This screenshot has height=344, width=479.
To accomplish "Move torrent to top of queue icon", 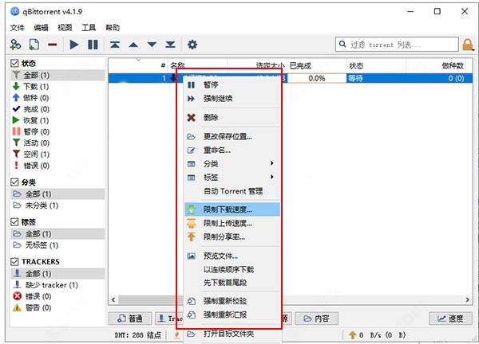I will click(x=115, y=45).
